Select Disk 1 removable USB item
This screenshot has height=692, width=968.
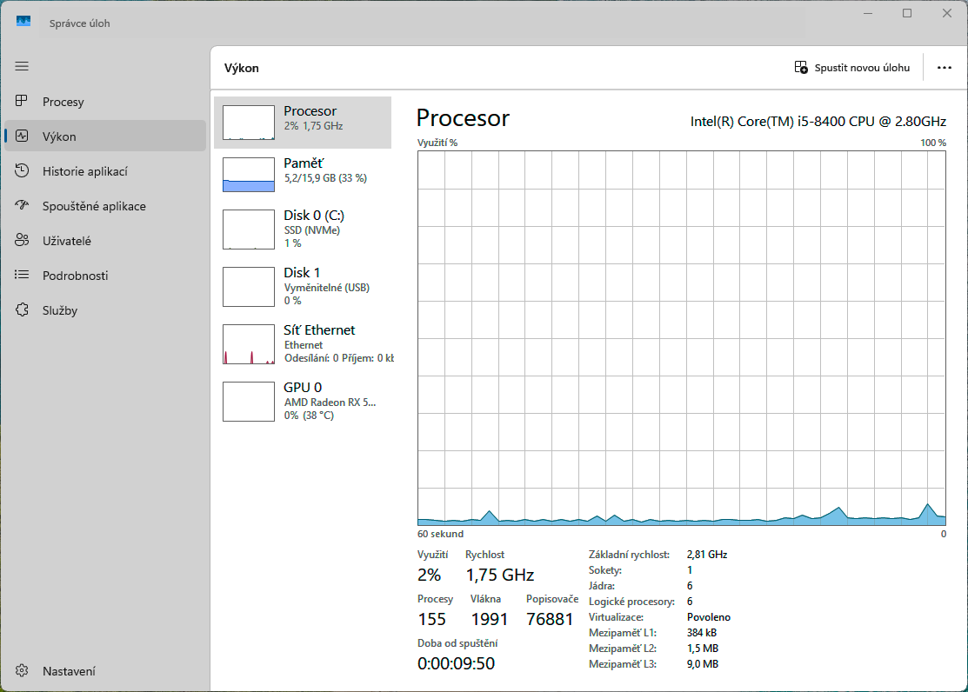coord(303,285)
